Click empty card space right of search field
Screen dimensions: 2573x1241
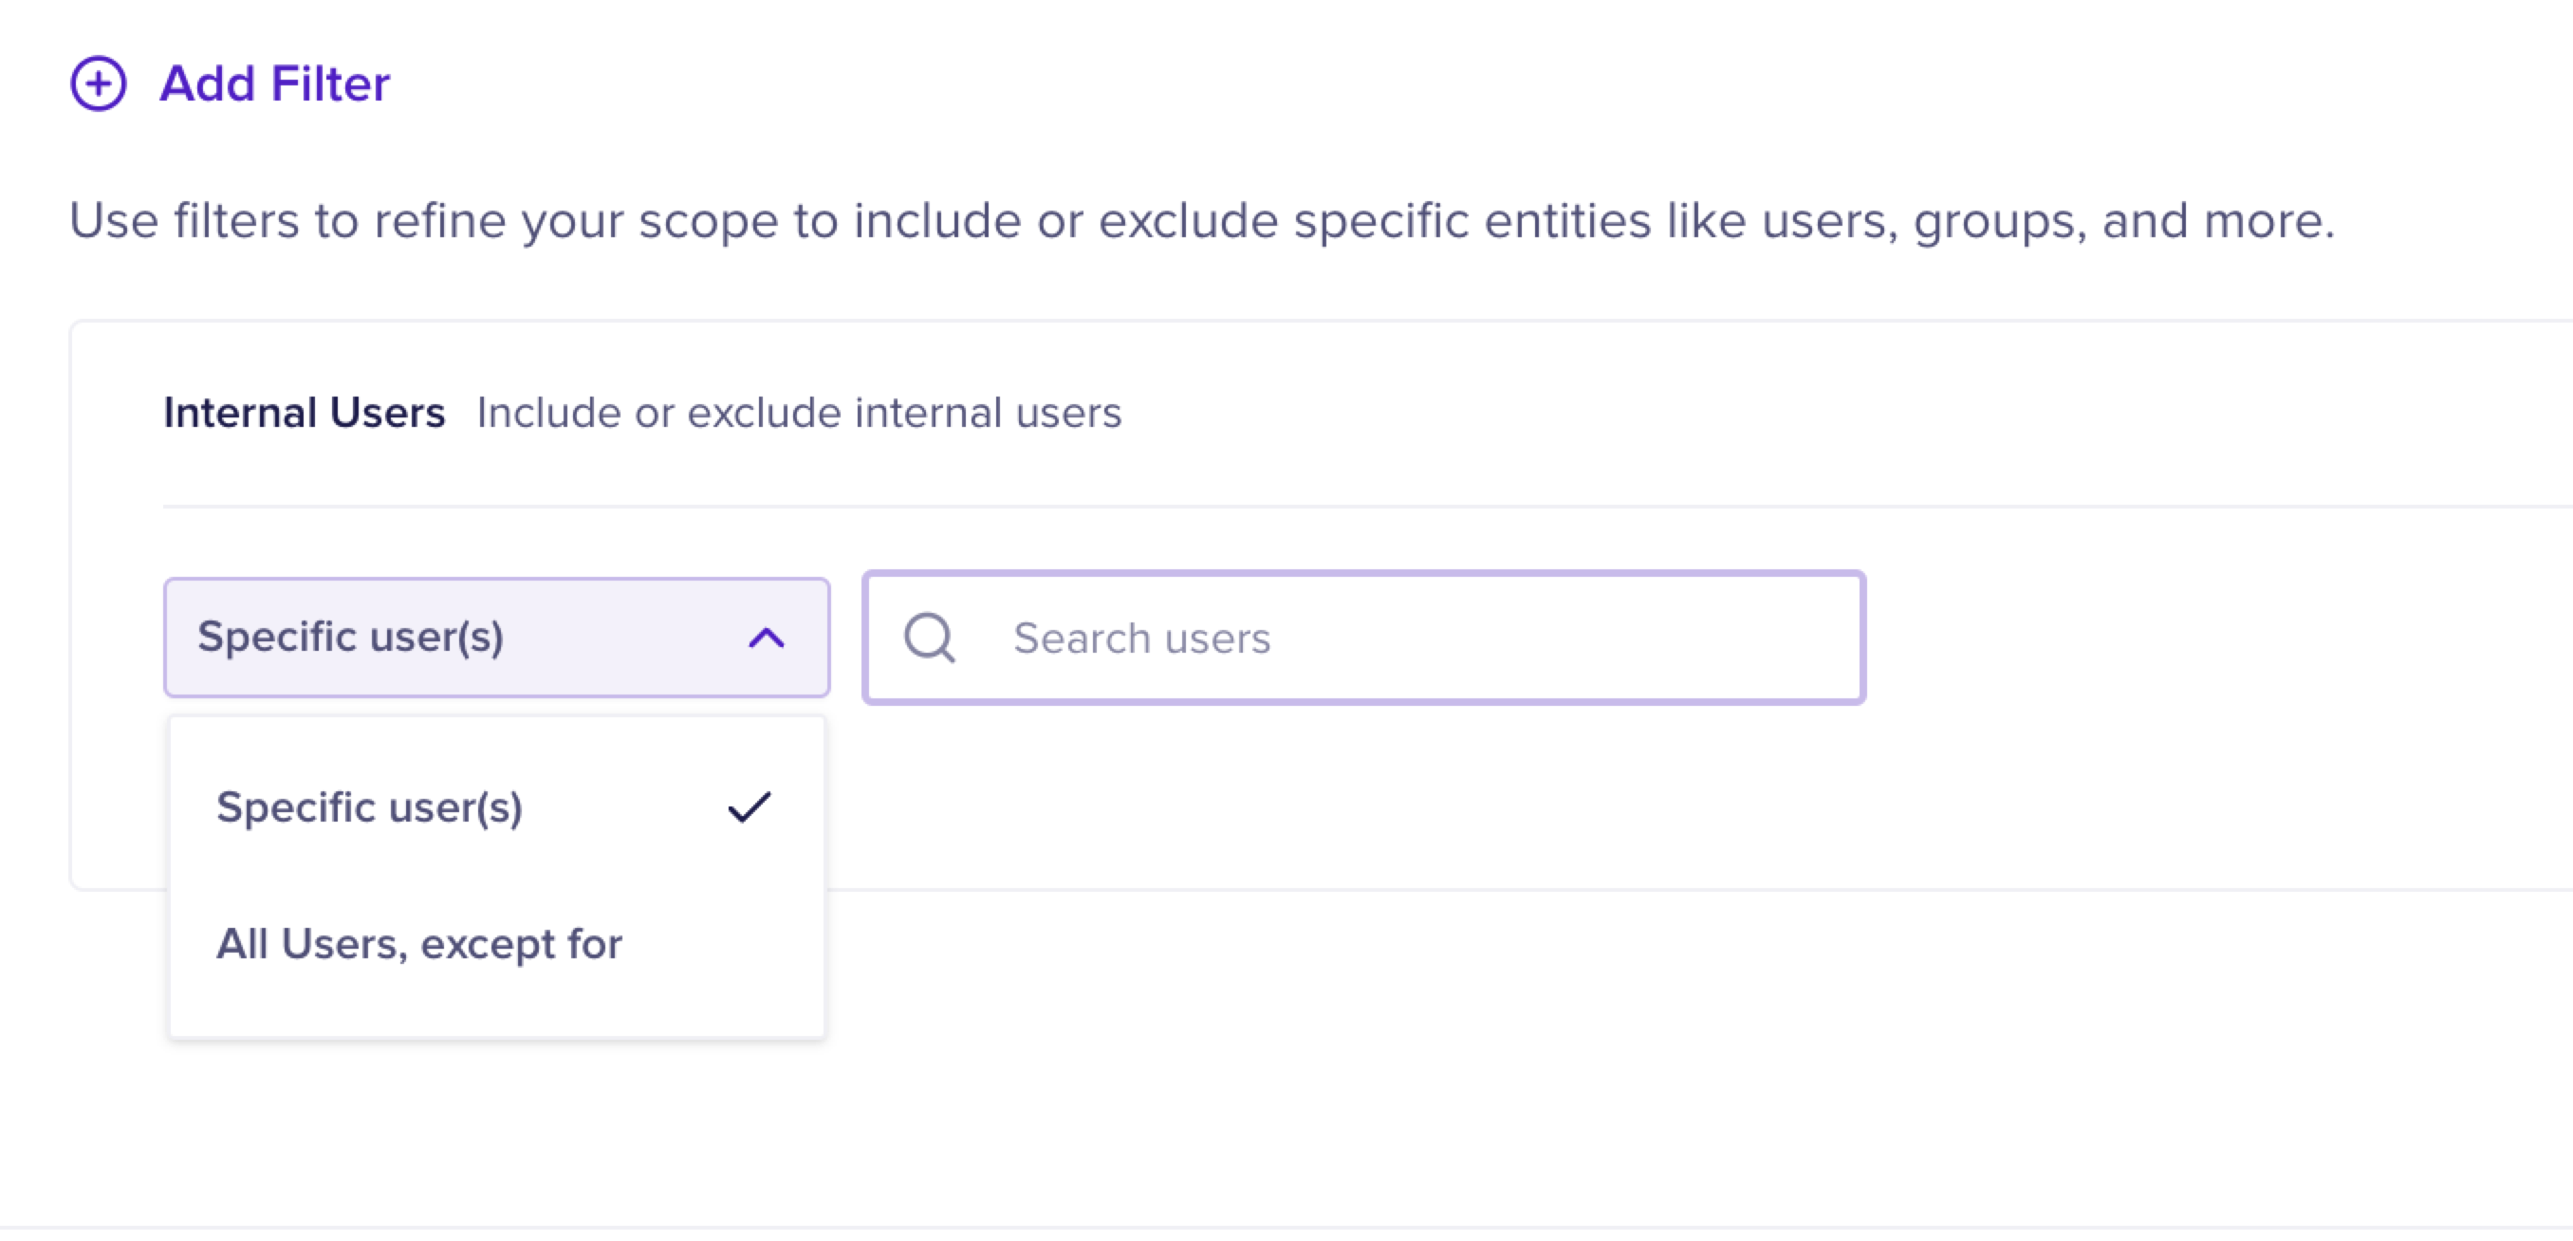point(2197,638)
